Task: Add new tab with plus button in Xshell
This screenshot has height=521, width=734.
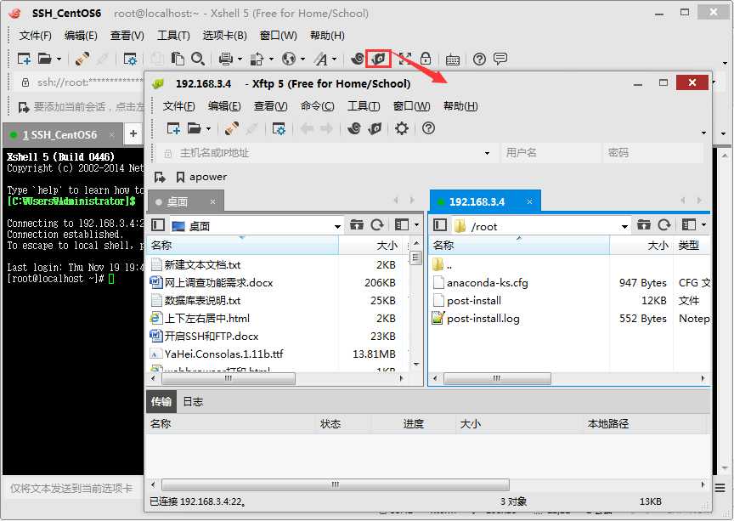Action: [133, 133]
